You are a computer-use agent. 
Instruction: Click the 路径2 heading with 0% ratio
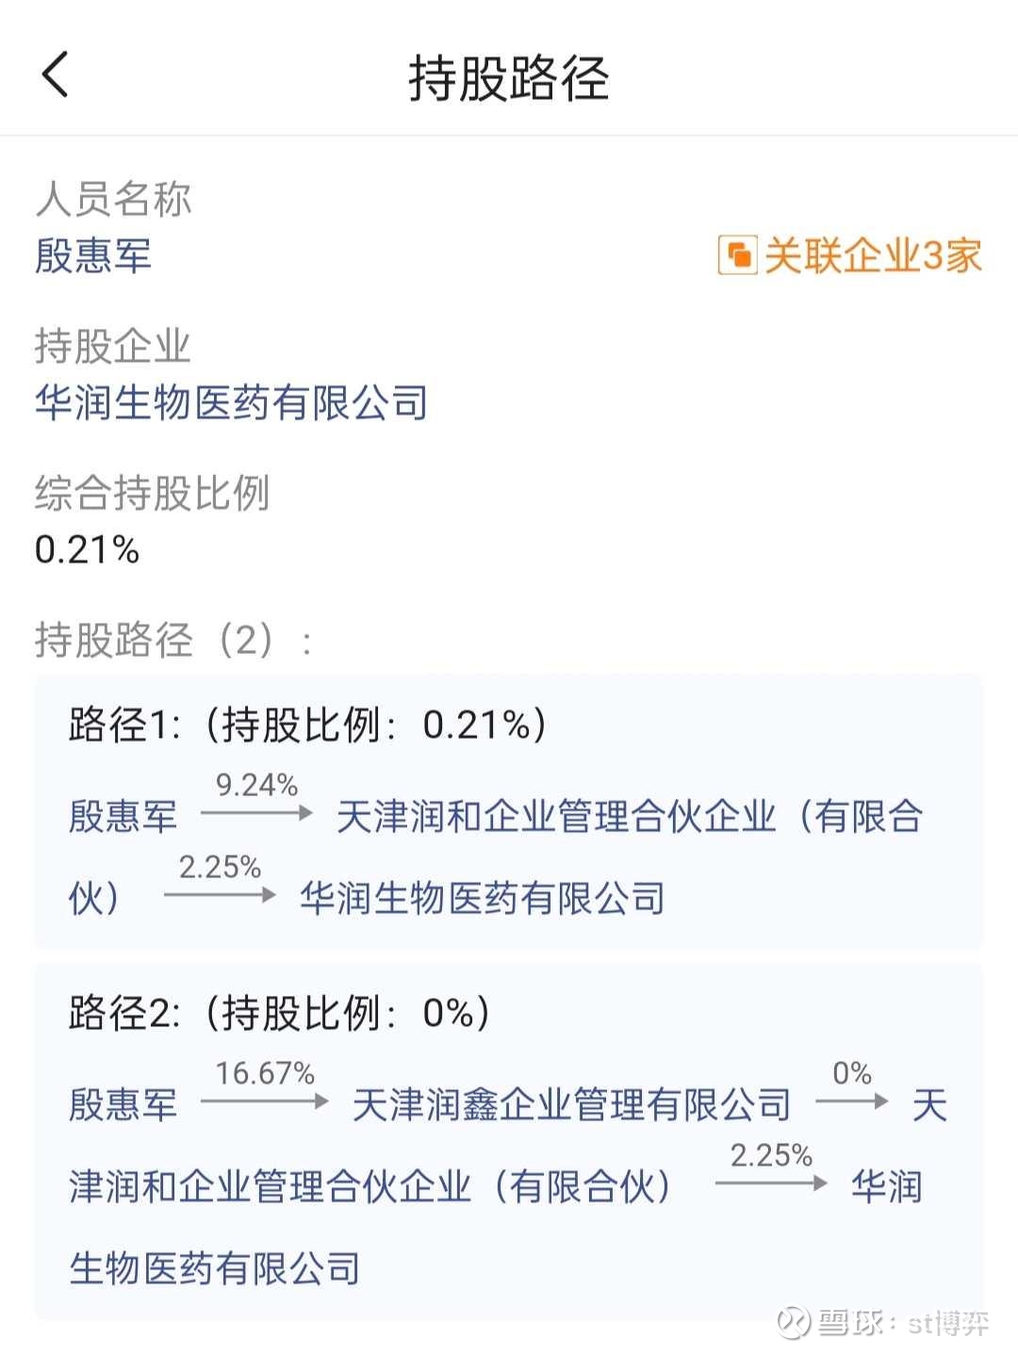(x=279, y=1014)
